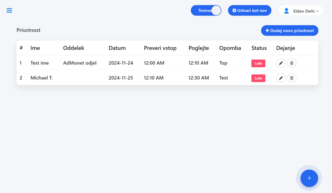The height and width of the screenshot is (193, 332).
Task: Click the Ime column header
Action: 35,48
